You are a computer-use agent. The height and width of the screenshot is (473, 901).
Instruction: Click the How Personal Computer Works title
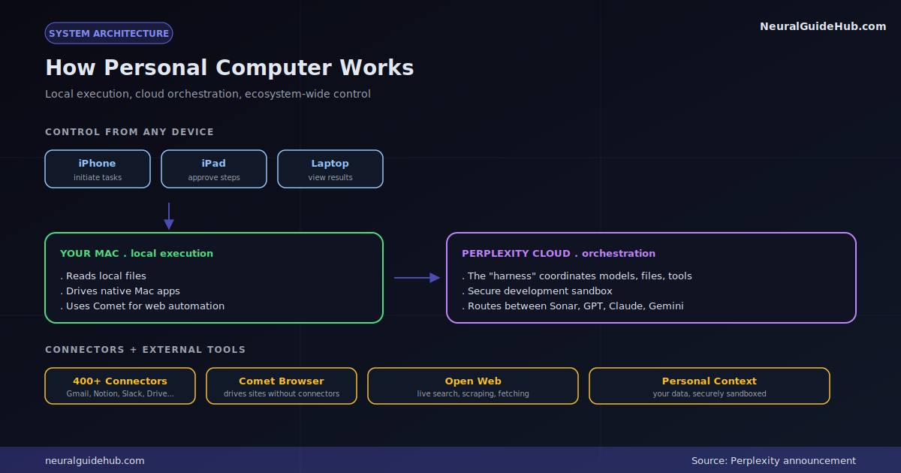tap(230, 68)
